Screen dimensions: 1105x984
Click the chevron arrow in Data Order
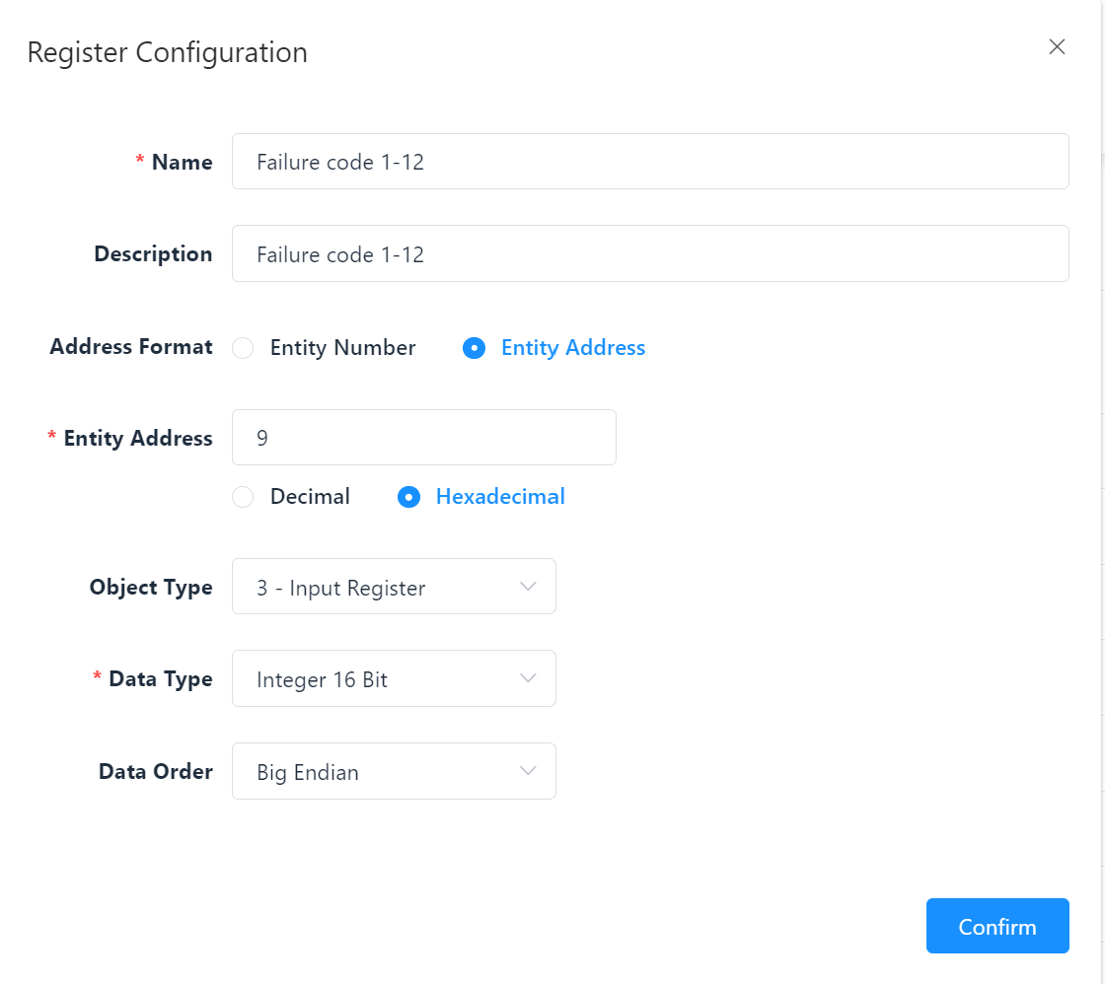tap(528, 771)
